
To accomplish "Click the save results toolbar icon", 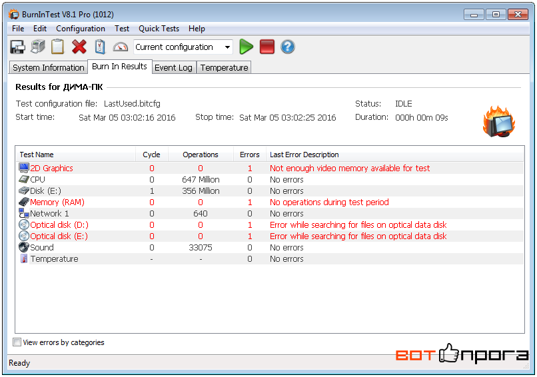I will tap(17, 47).
